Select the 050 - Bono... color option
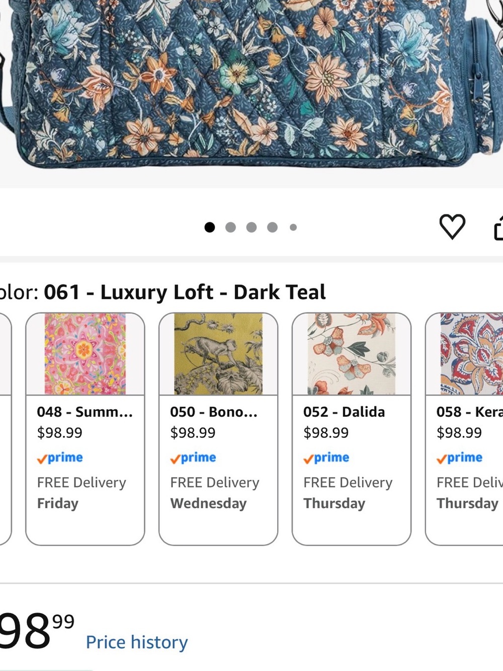503x671 pixels. 218,429
